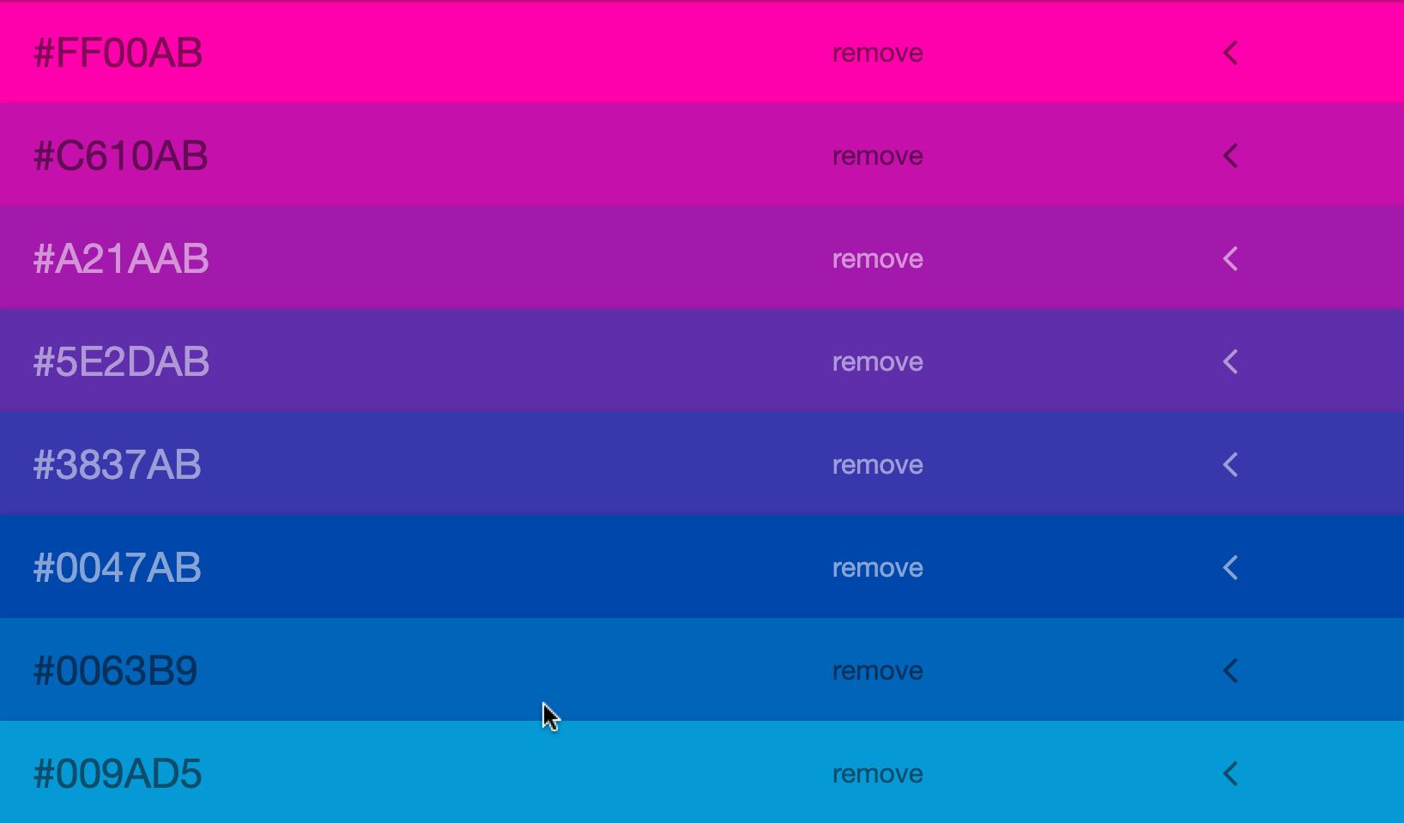Remove the #009AD5 color
The width and height of the screenshot is (1404, 823).
click(x=877, y=774)
